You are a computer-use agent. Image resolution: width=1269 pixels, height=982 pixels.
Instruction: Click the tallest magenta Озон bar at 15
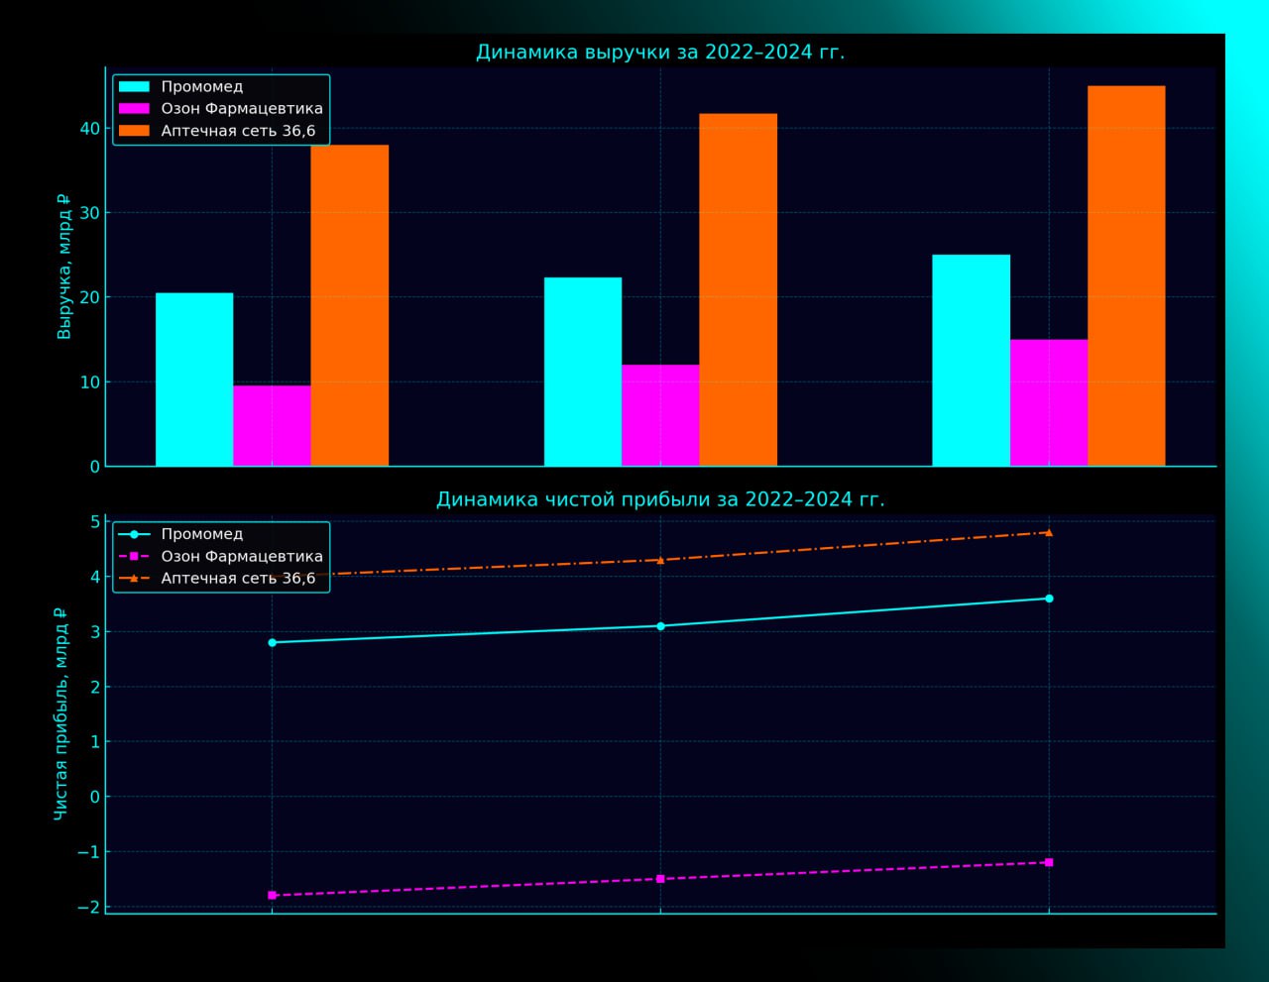pyautogui.click(x=1049, y=402)
